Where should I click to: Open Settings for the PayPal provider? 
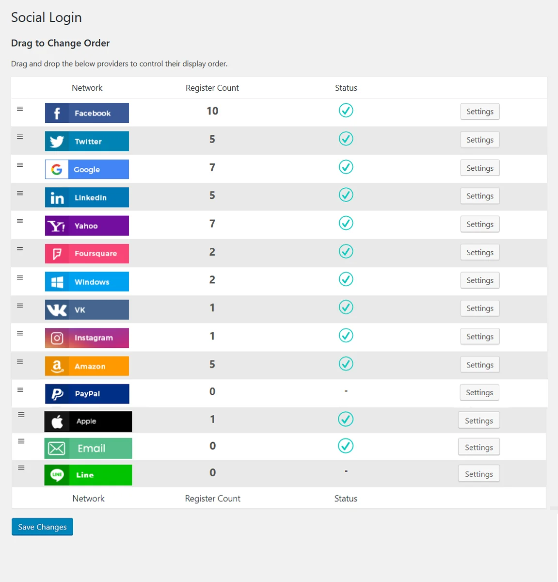479,392
